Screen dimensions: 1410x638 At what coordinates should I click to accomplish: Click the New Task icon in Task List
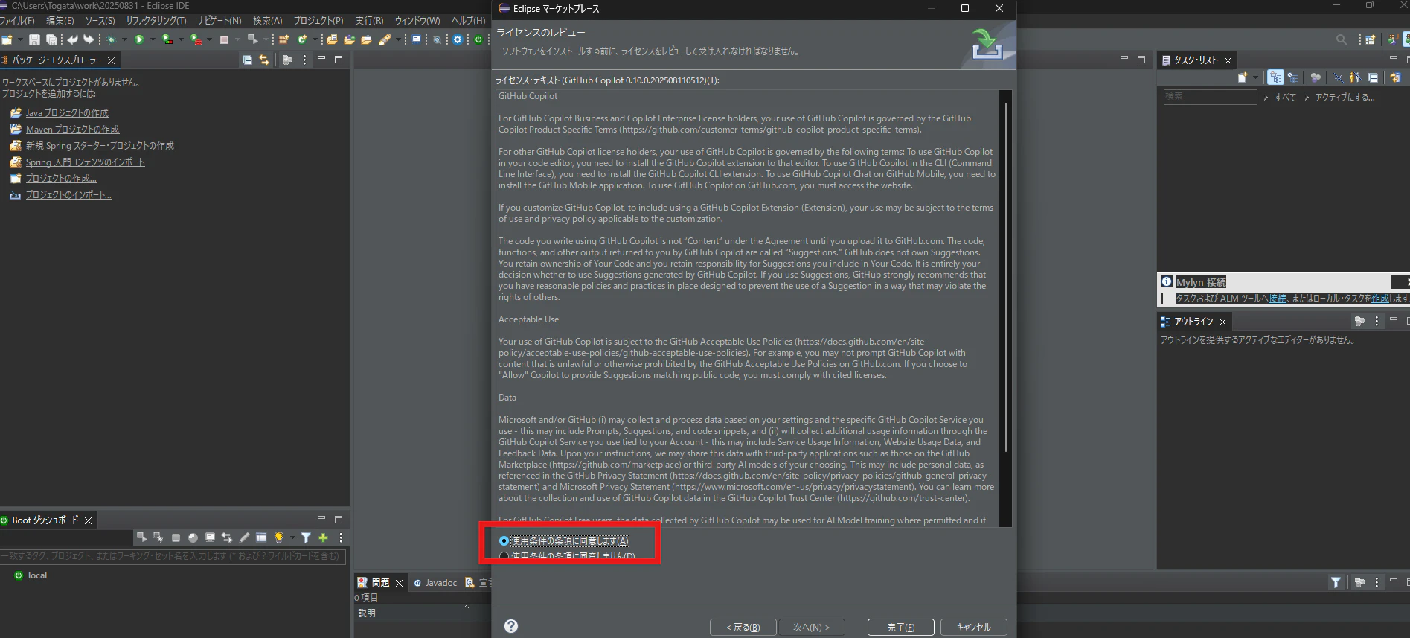point(1242,77)
